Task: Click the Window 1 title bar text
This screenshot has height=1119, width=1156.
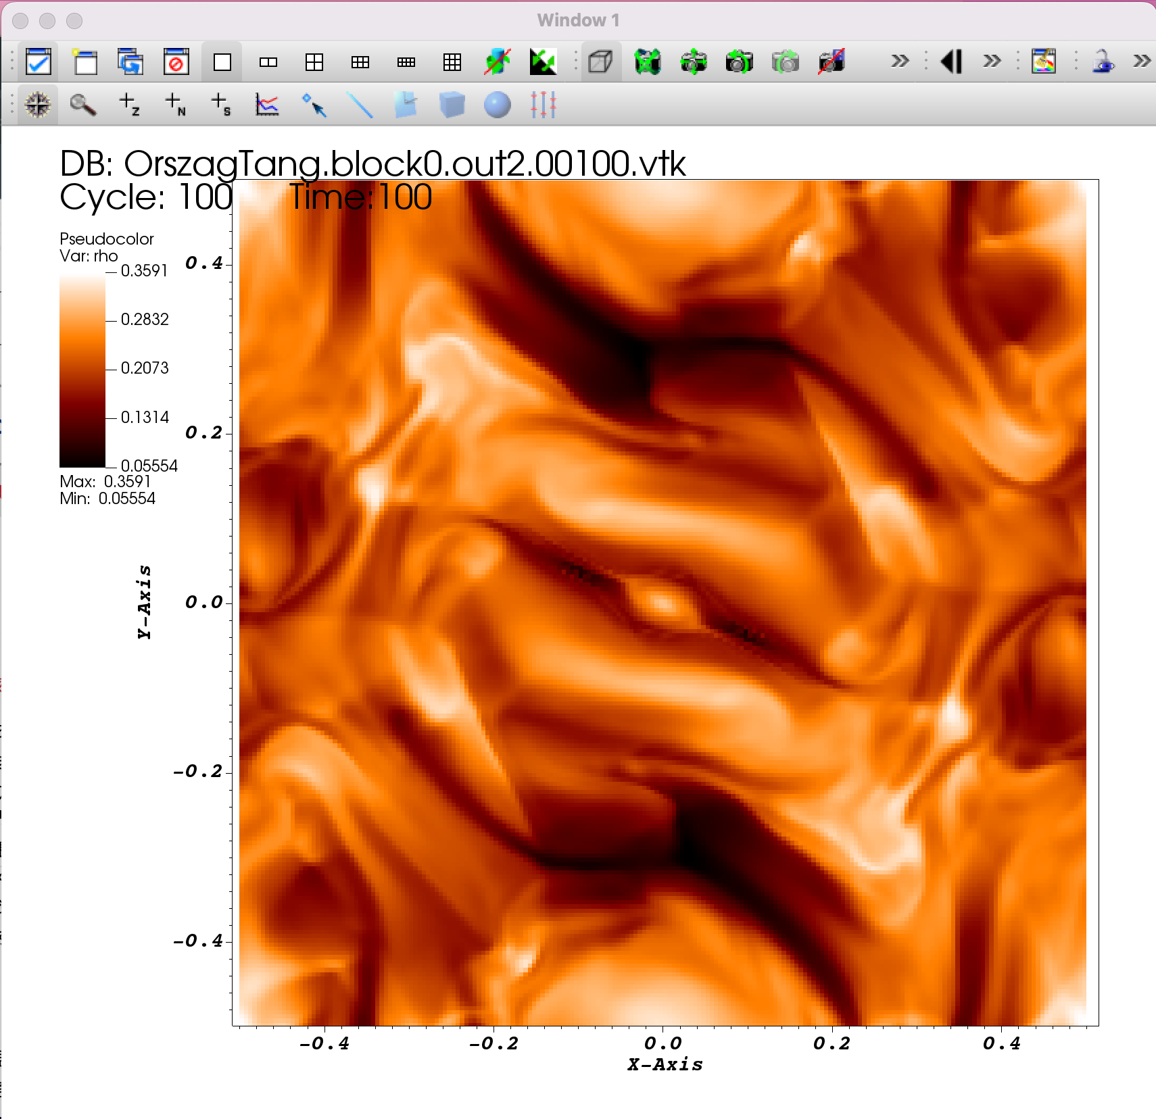Action: (578, 20)
